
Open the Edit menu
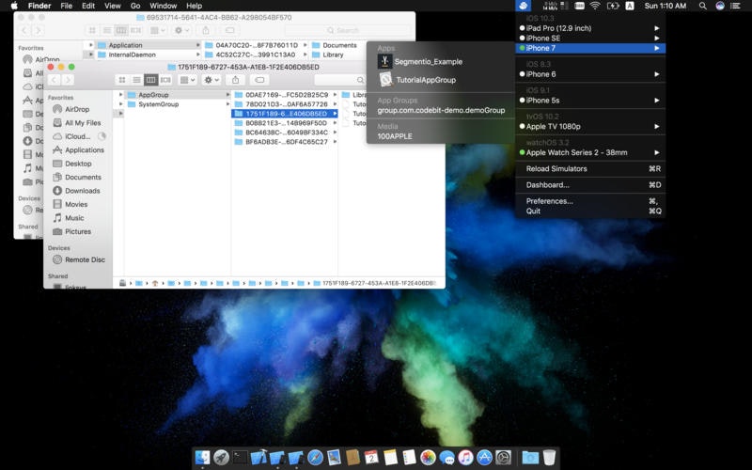point(88,6)
